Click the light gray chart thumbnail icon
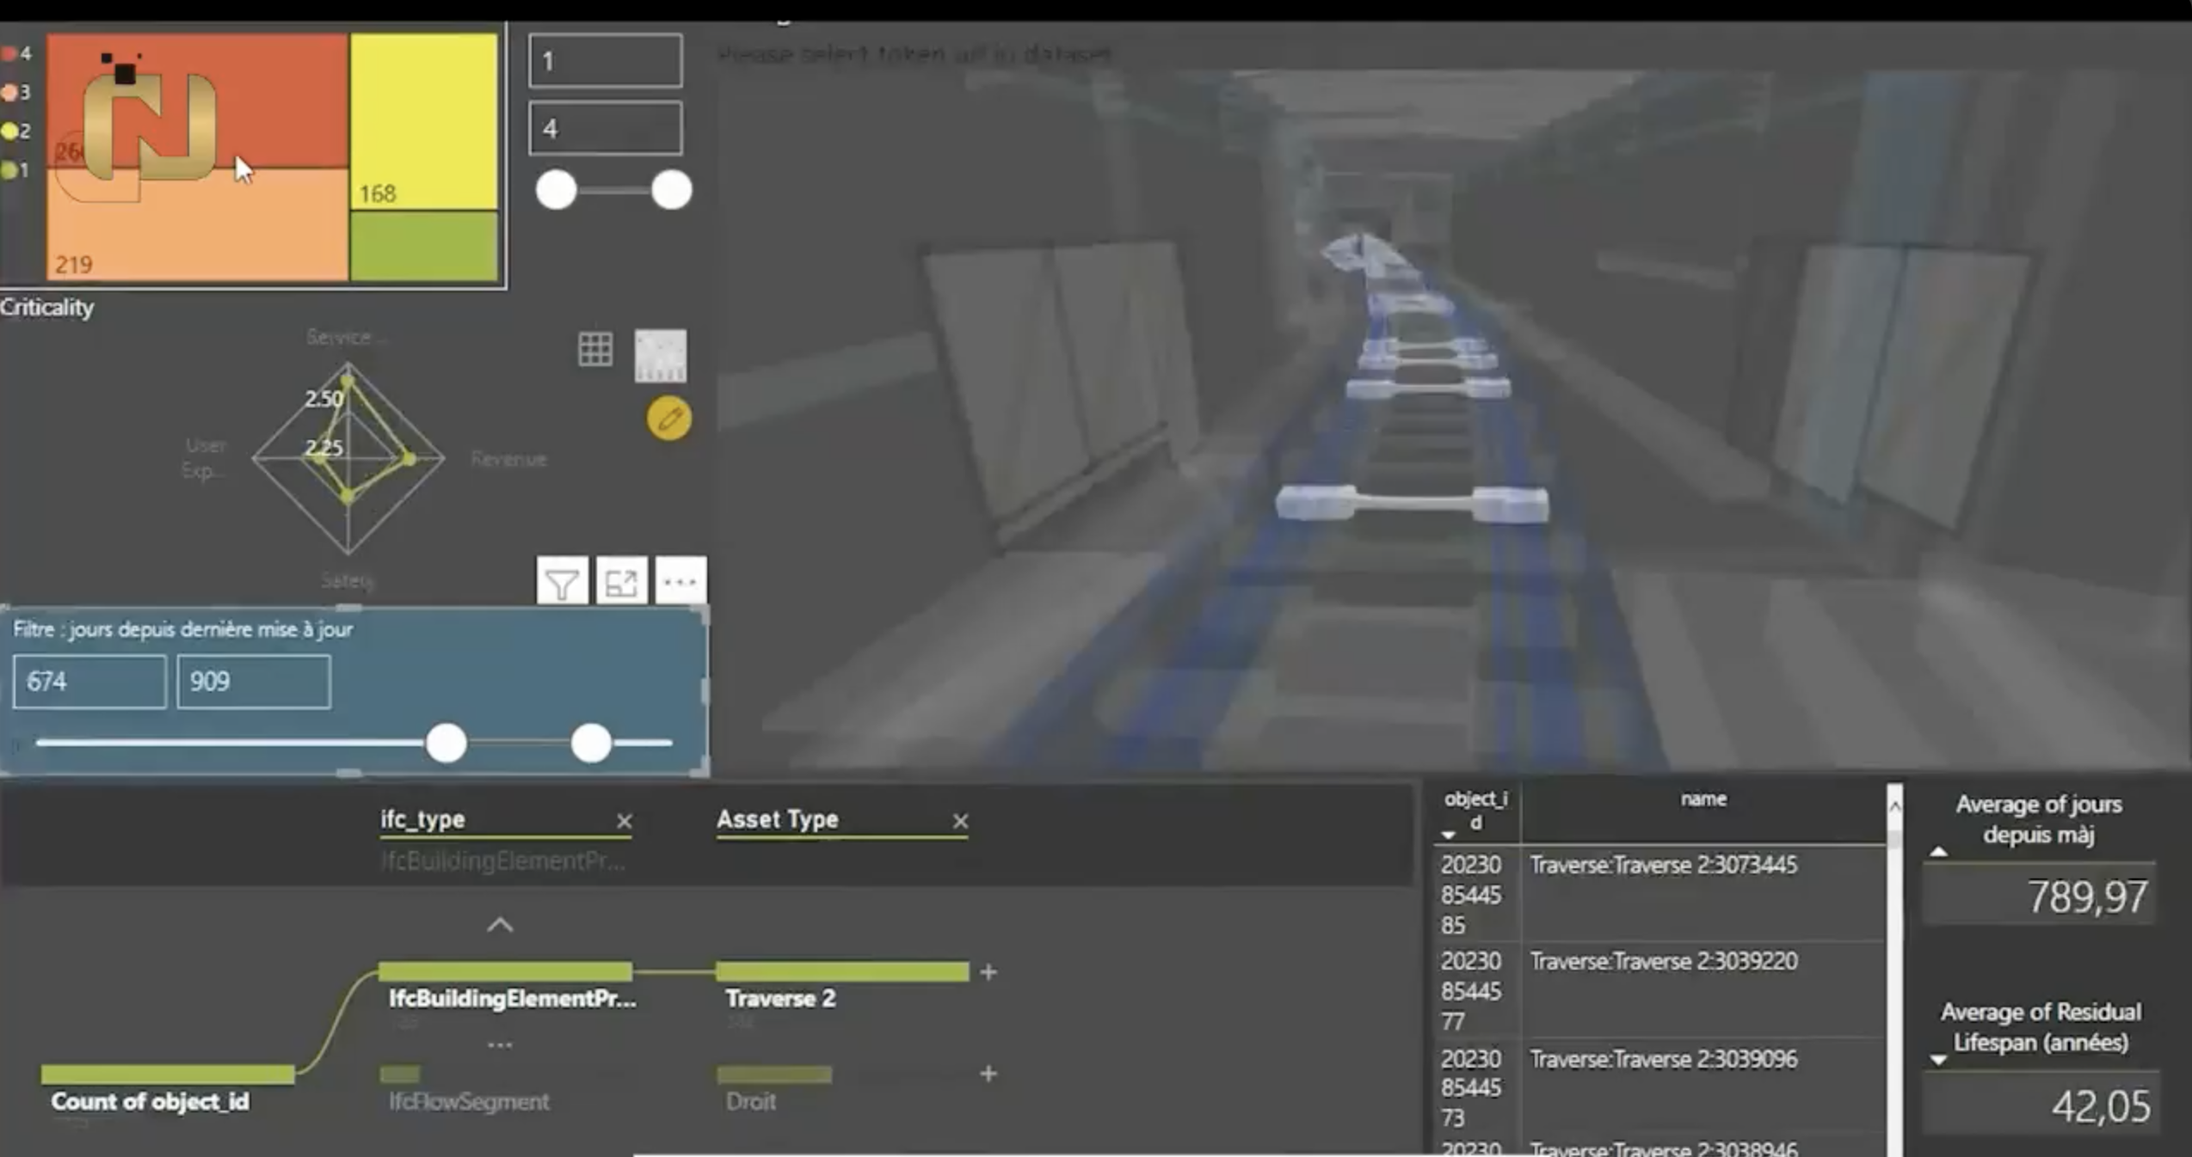2192x1157 pixels. point(660,355)
